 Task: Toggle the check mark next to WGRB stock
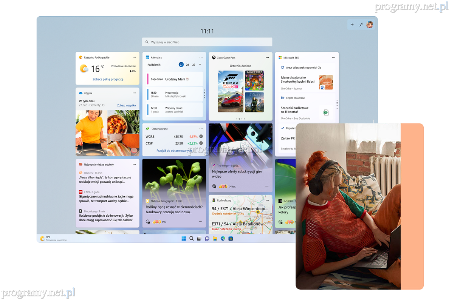pos(201,136)
